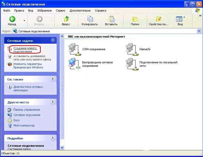Screen dimensions: 203x157
Task: Open the Вид view mode button
Action: (180, 21)
